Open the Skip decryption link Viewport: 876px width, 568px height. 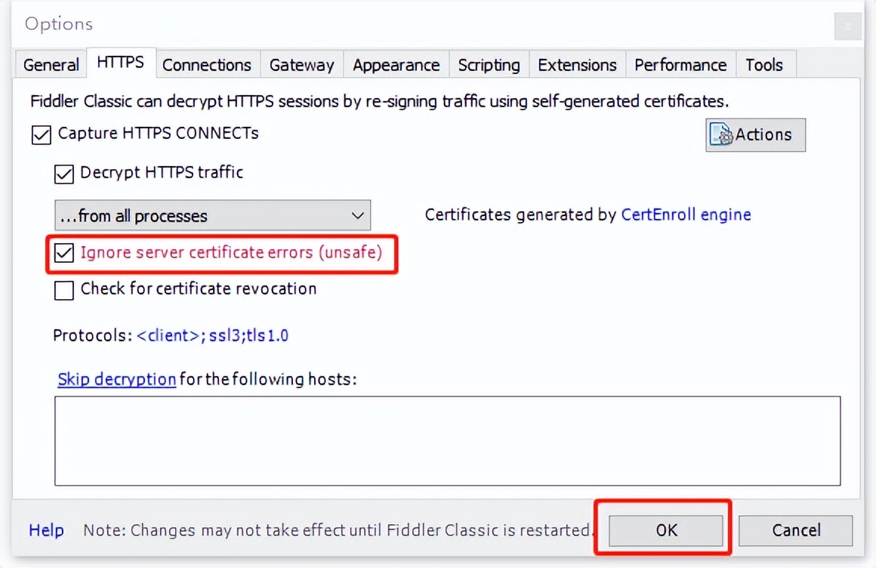click(x=116, y=379)
